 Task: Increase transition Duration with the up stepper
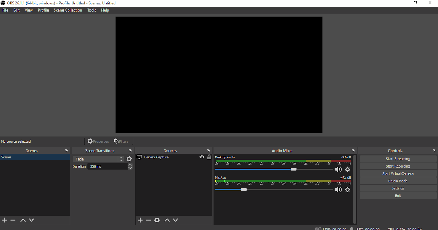[130, 165]
